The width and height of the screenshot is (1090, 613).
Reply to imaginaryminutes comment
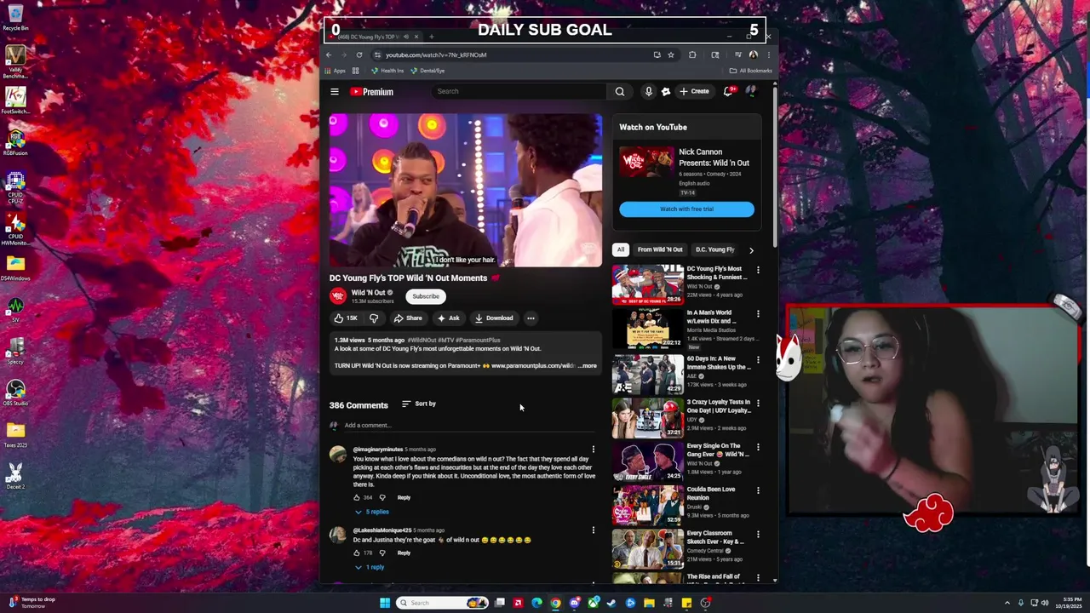(404, 497)
